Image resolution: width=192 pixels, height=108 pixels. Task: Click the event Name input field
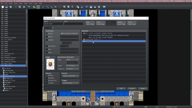[x=54, y=24]
